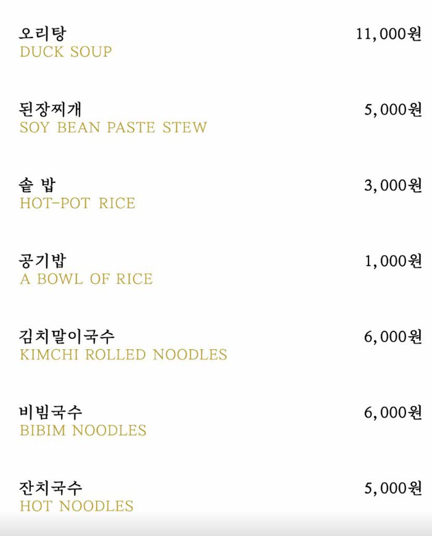The height and width of the screenshot is (536, 432).
Task: Select the Duck Soup menu item
Action: pyautogui.click(x=66, y=52)
